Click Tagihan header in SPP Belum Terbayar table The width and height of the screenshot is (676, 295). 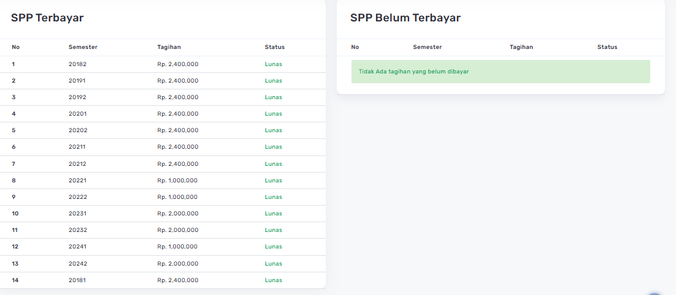521,47
